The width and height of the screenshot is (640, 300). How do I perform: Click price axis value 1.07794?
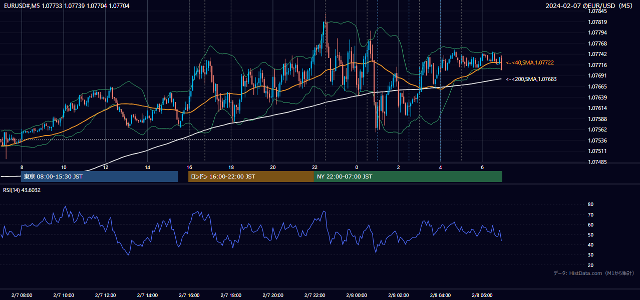[x=597, y=32]
